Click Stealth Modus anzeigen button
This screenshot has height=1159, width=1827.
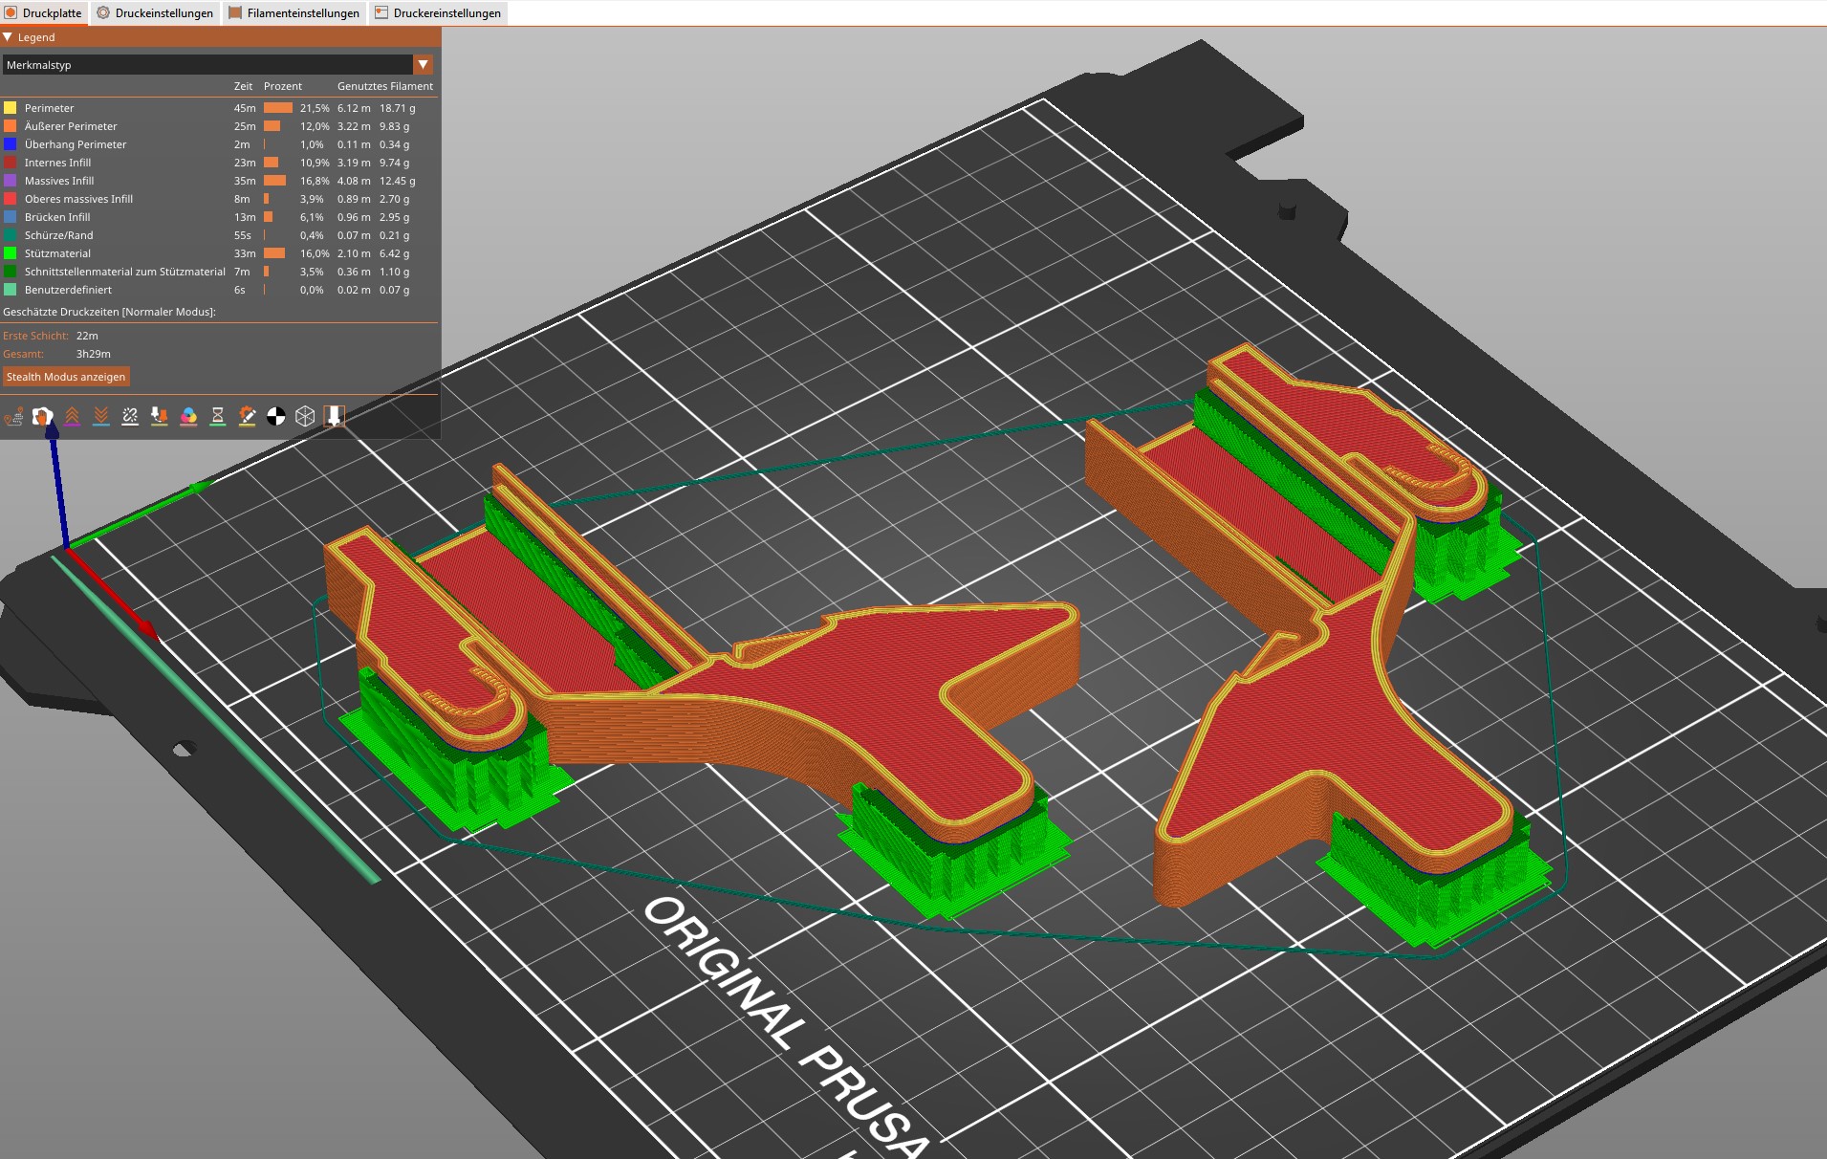point(66,377)
